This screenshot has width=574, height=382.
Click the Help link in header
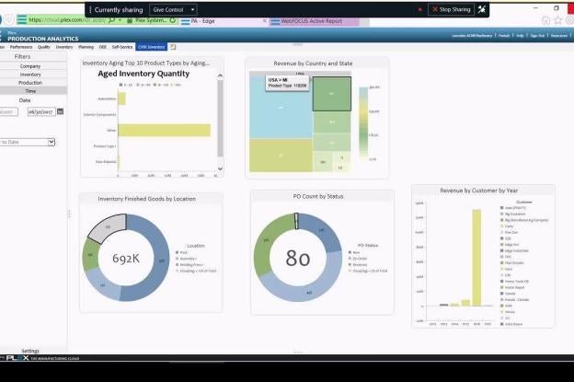520,36
